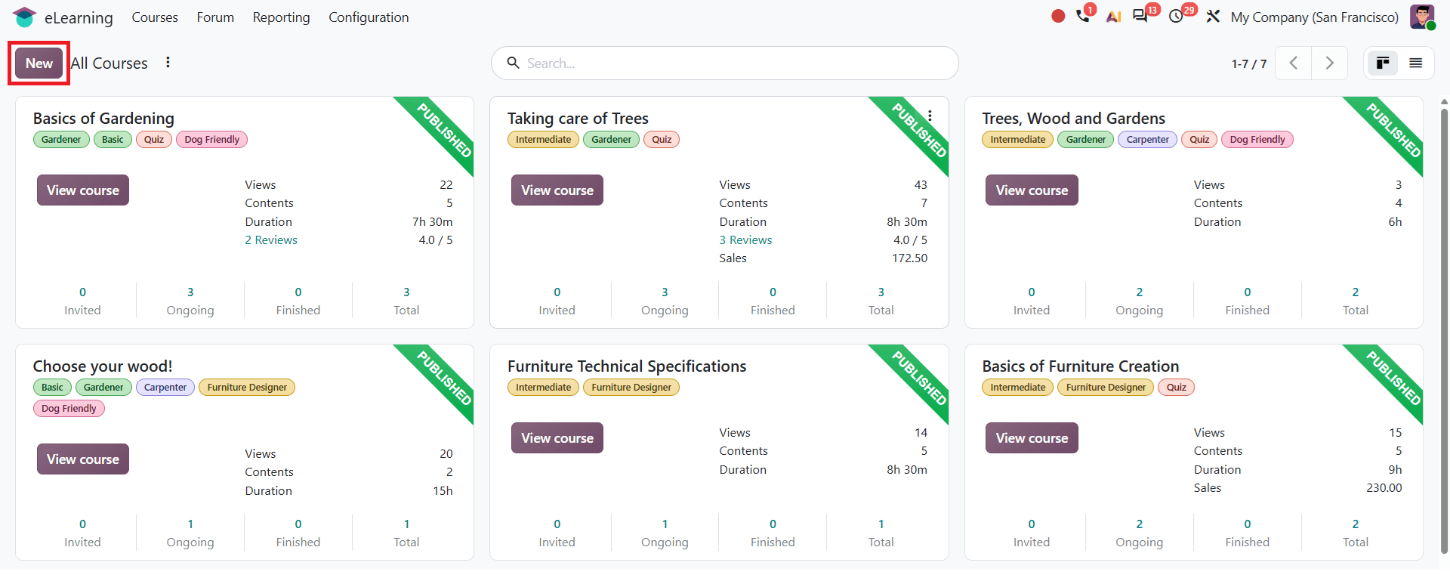Switch to list view
The image size is (1450, 578).
click(x=1416, y=63)
